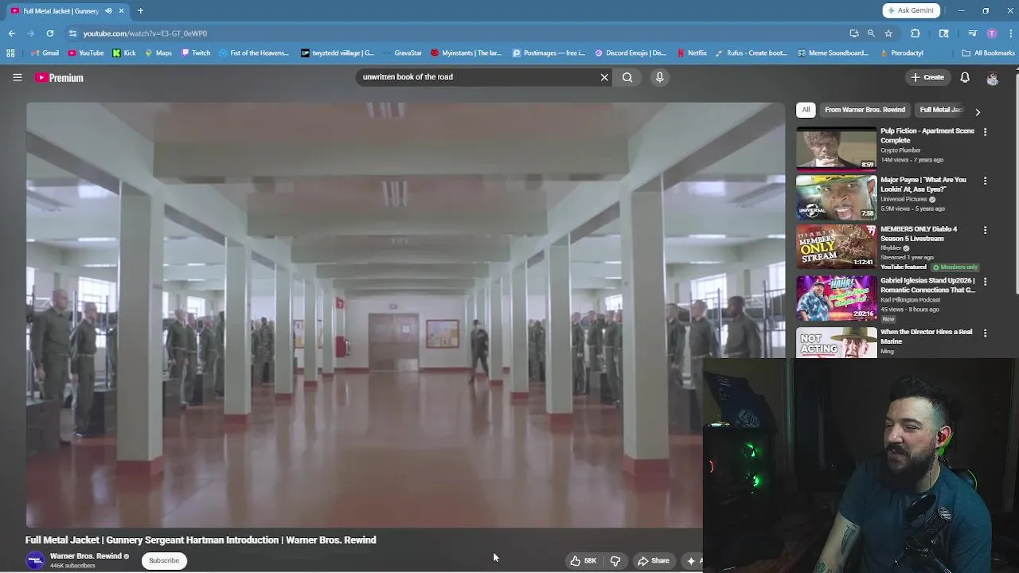Select From Warner Bros. Rewind chip
Viewport: 1019px width, 573px height.
865,110
